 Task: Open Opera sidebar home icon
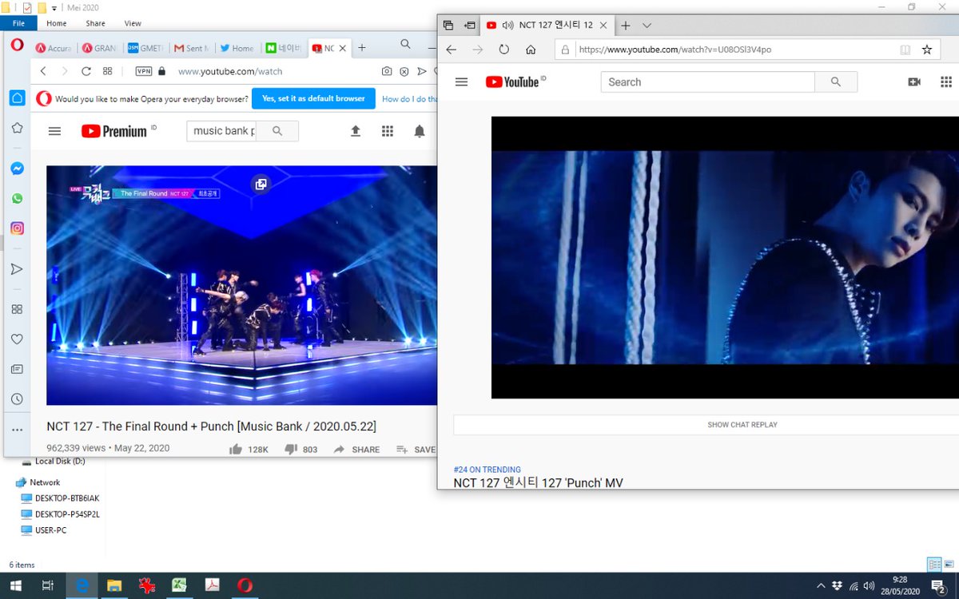pyautogui.click(x=17, y=97)
